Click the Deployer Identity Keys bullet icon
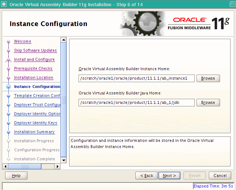 coord(9,123)
